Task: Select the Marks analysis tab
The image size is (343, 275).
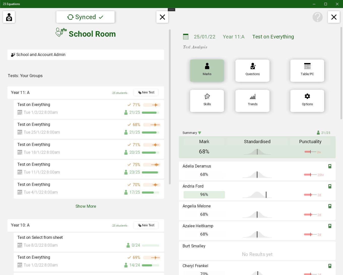Action: pos(207,71)
